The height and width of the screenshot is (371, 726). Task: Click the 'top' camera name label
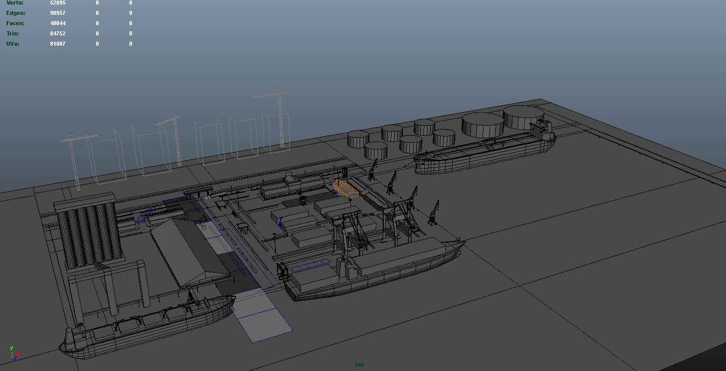[x=360, y=365]
